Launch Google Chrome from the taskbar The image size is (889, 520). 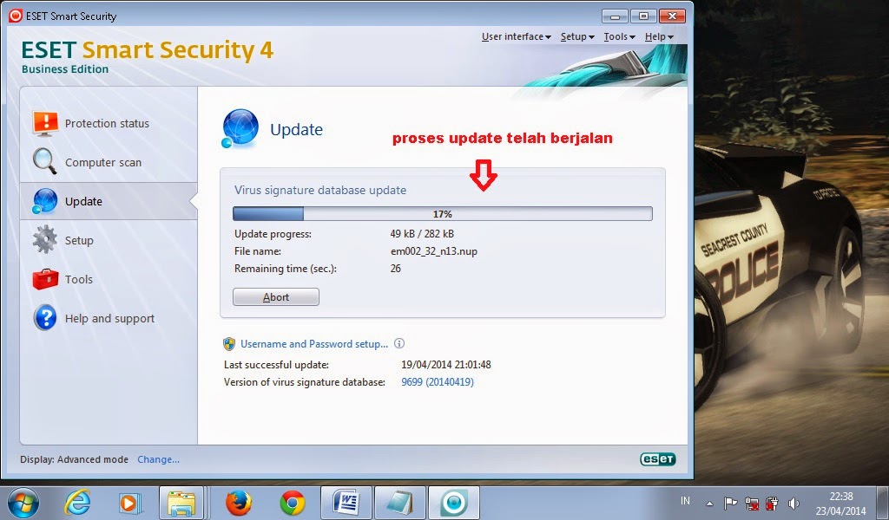[x=292, y=503]
